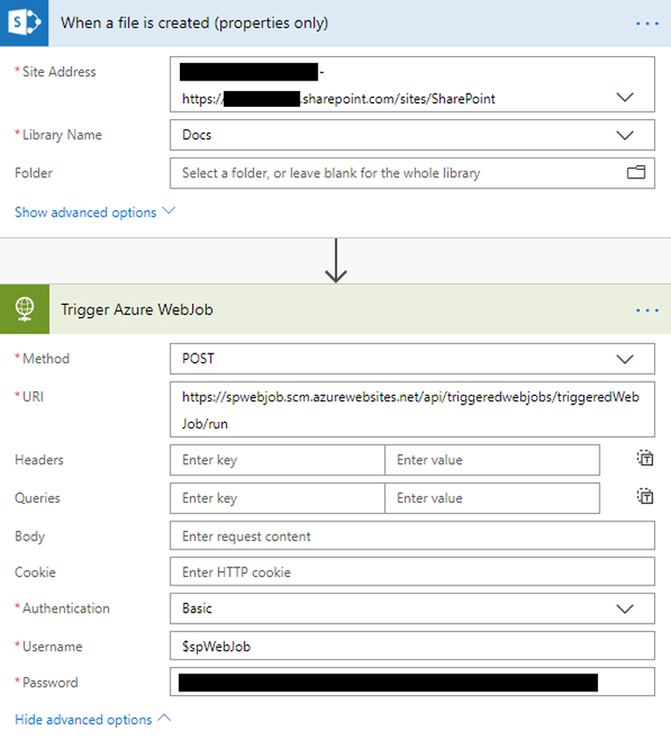Click the Queries value field
The image size is (671, 740).
point(492,498)
